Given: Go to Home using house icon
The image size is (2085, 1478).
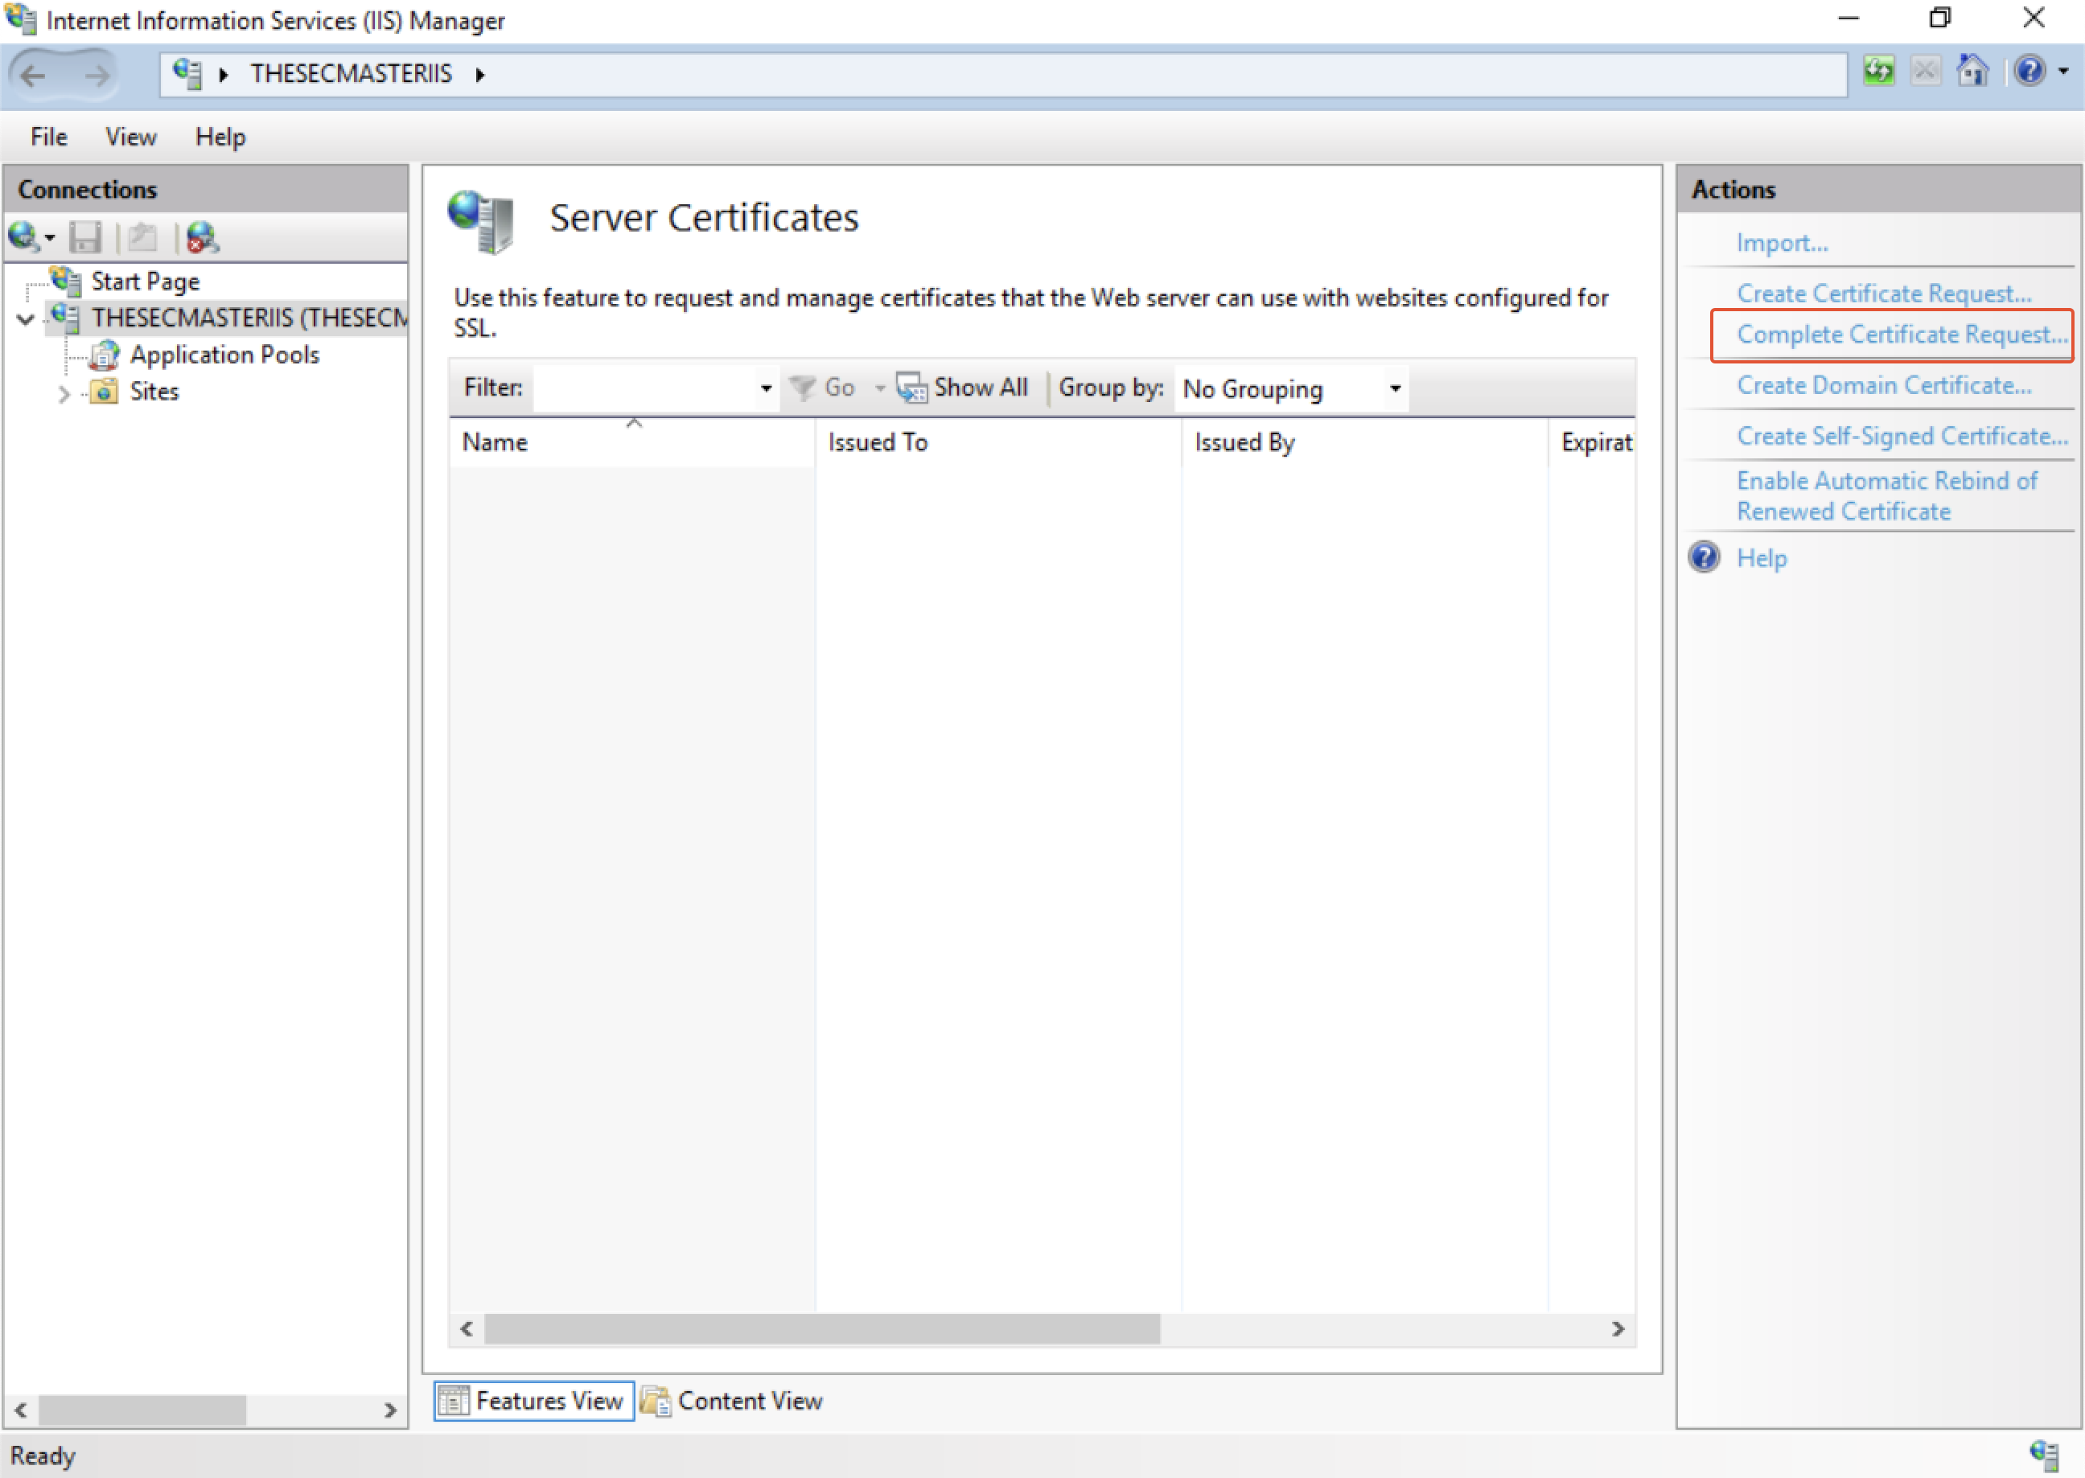Looking at the screenshot, I should click(x=1972, y=71).
